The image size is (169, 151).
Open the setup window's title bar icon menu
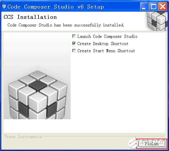pos(4,7)
